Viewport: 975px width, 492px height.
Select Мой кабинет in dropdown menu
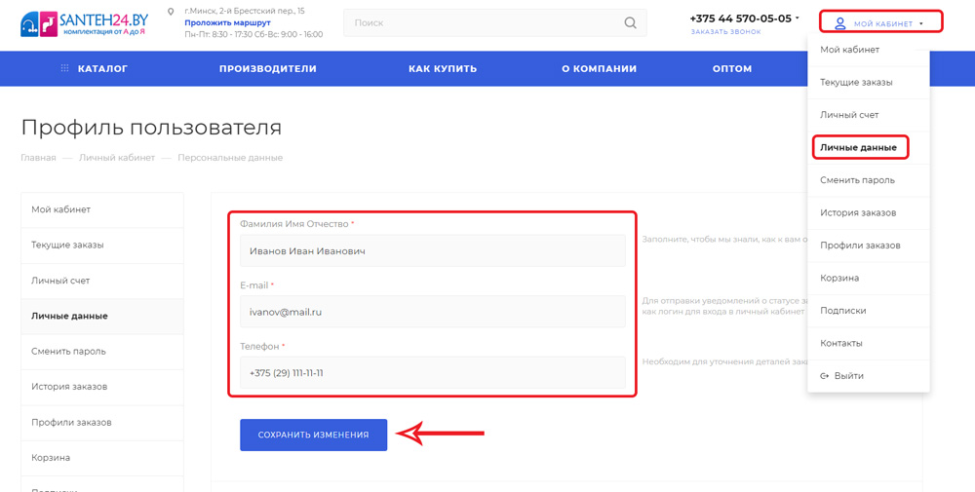[x=868, y=50]
